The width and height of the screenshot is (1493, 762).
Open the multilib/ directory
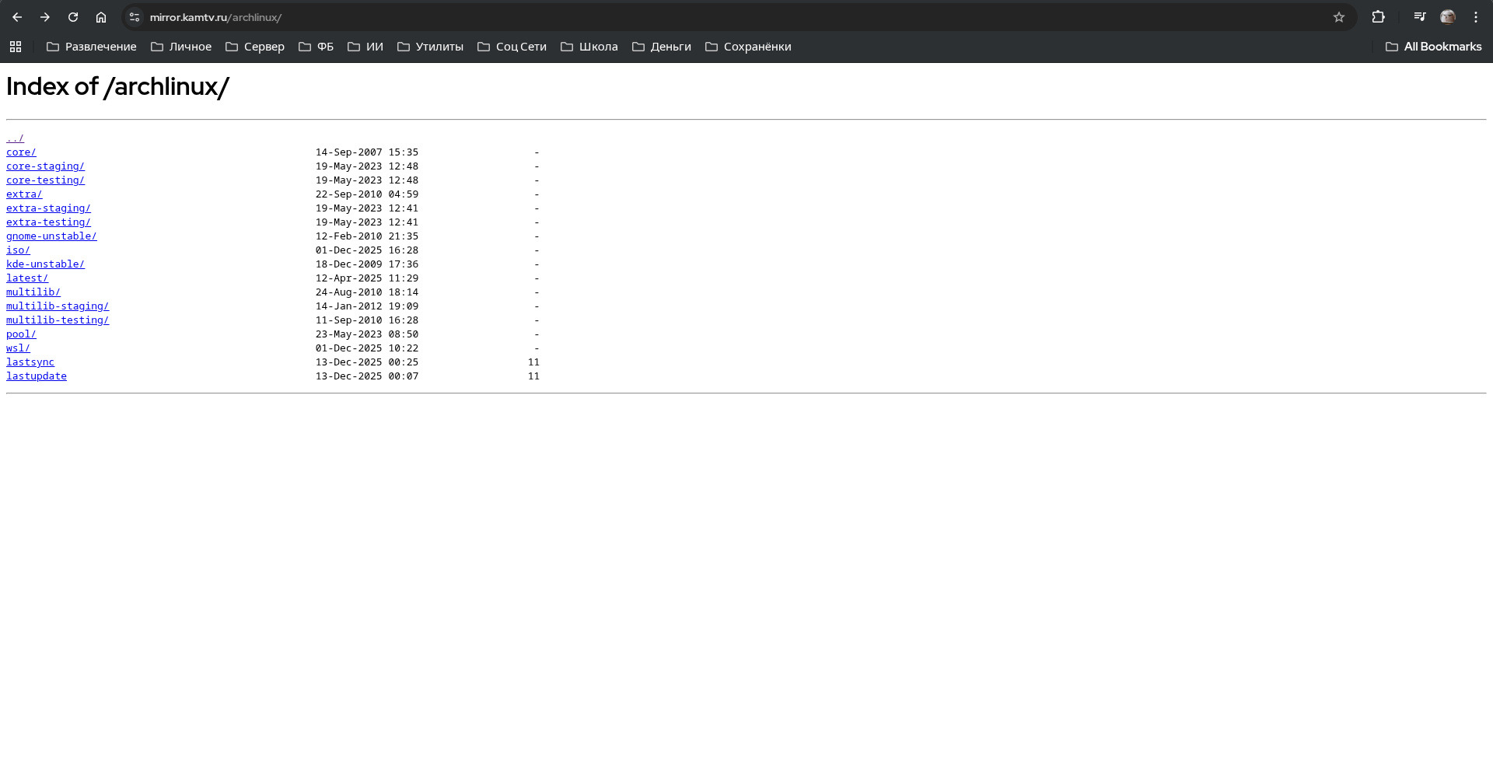[33, 292]
